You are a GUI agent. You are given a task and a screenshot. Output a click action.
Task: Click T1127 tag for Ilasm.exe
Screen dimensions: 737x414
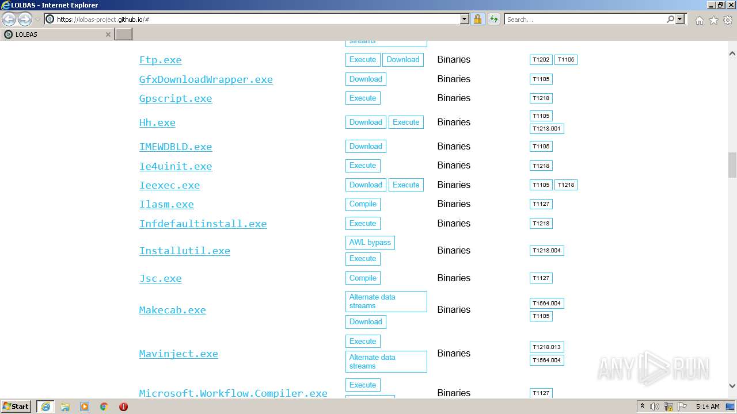pos(541,204)
